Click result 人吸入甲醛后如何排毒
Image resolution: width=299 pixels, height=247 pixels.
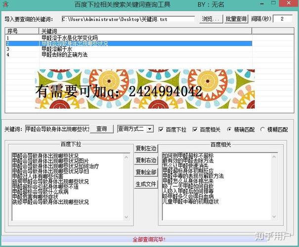(x=188, y=191)
